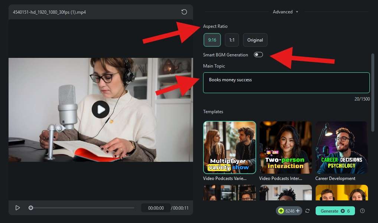Select the Multiplayer variety show template
The image size is (378, 223).
[x=229, y=147]
